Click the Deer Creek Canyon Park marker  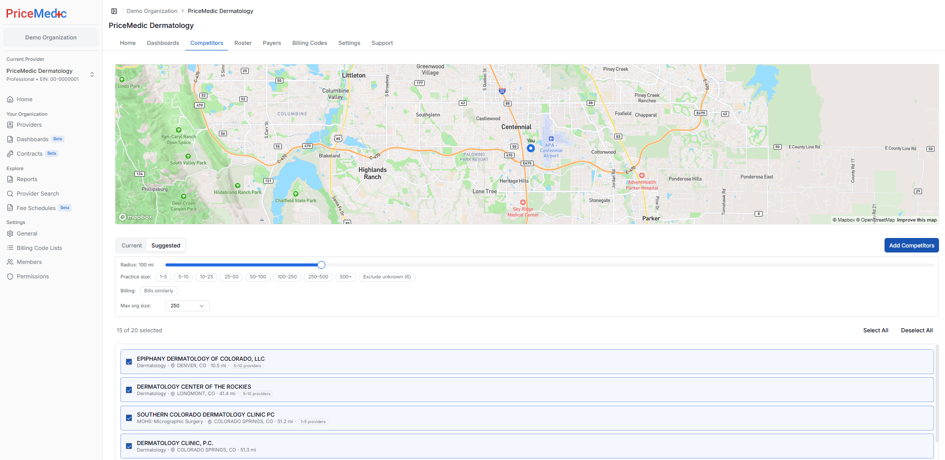(184, 197)
